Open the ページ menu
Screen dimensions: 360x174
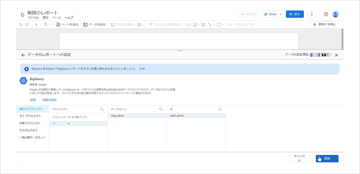click(57, 18)
